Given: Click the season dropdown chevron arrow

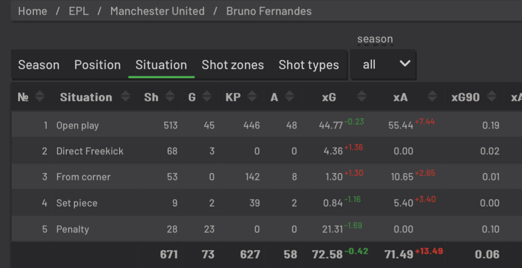Looking at the screenshot, I should tap(405, 64).
